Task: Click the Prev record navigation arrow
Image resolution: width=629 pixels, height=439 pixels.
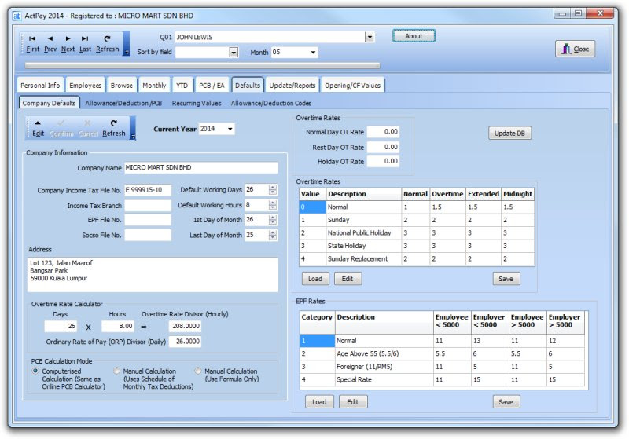Action: 50,44
